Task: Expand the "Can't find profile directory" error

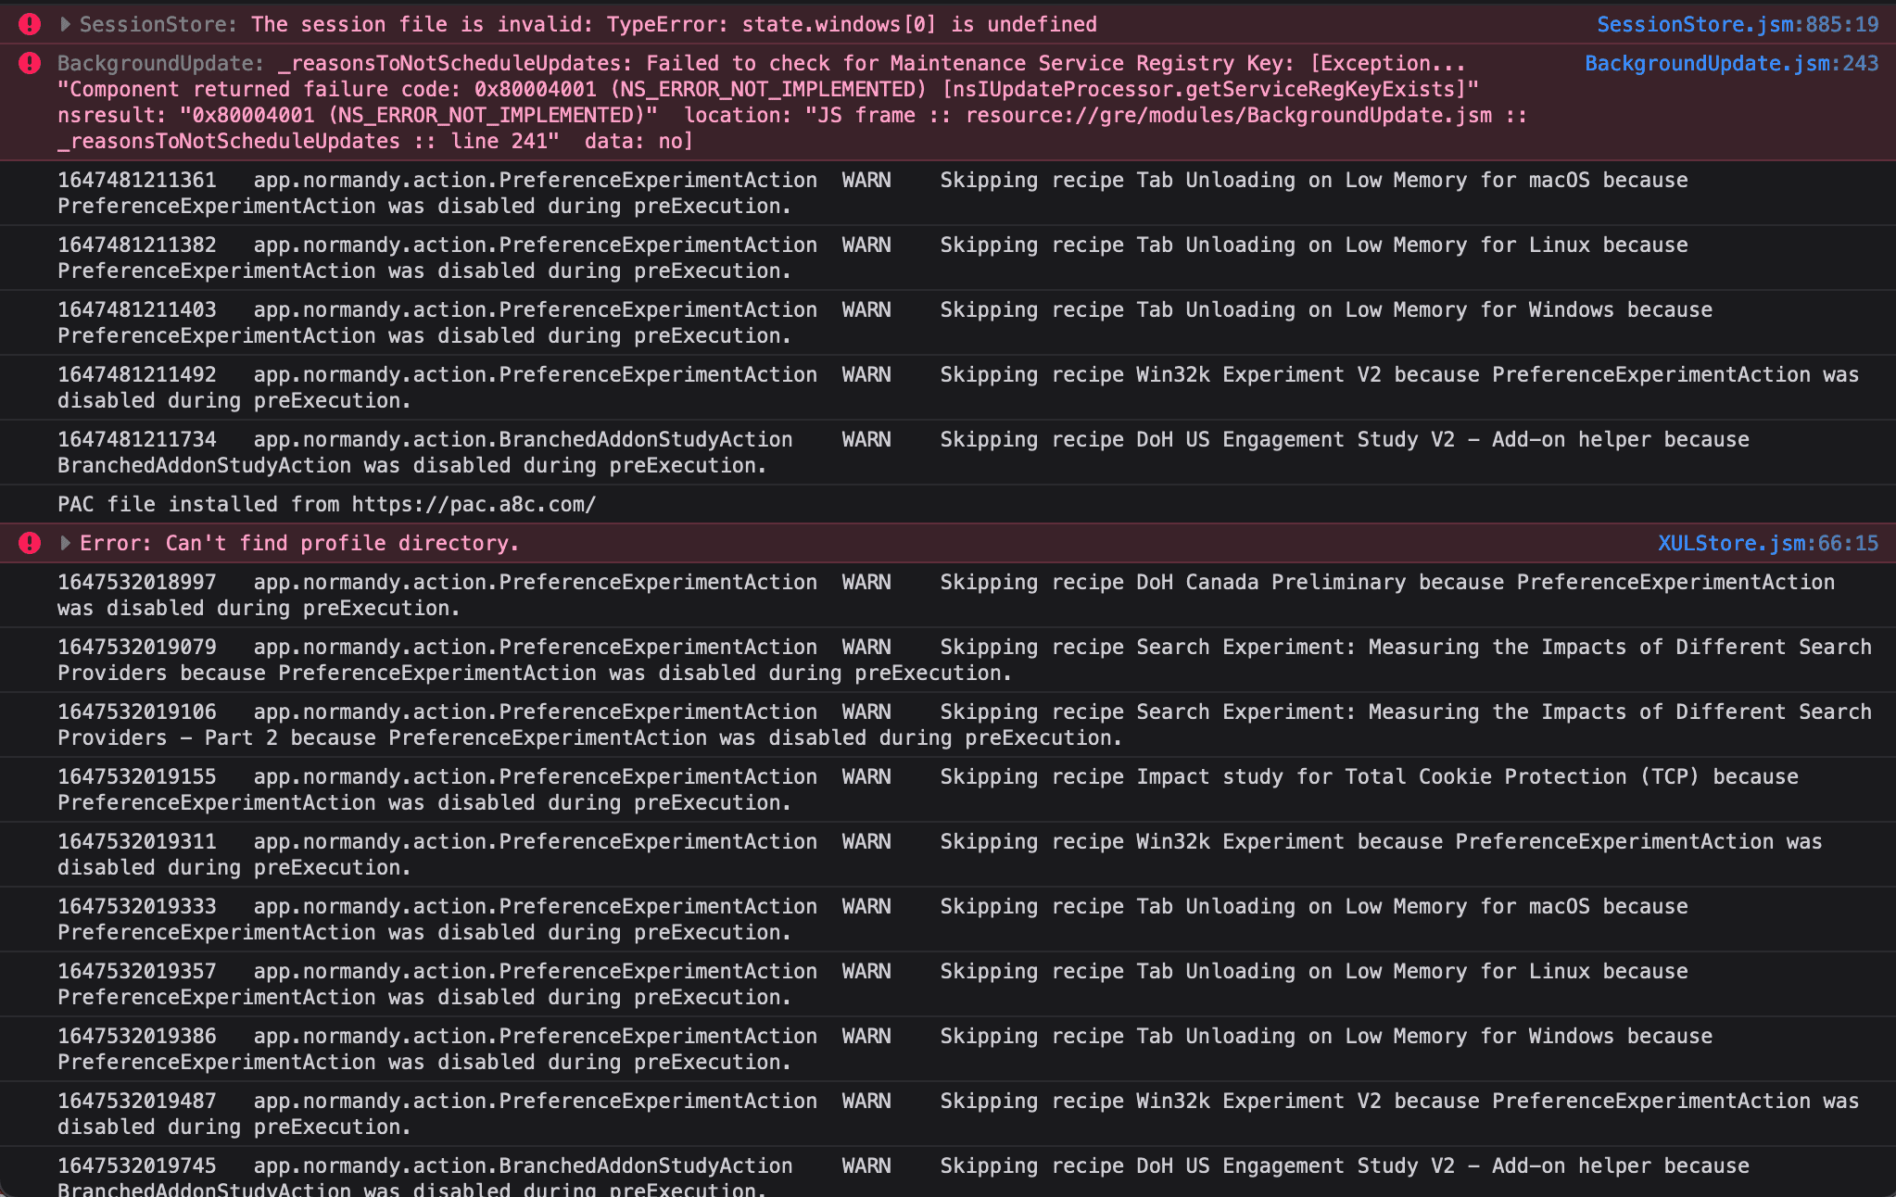Action: [65, 543]
